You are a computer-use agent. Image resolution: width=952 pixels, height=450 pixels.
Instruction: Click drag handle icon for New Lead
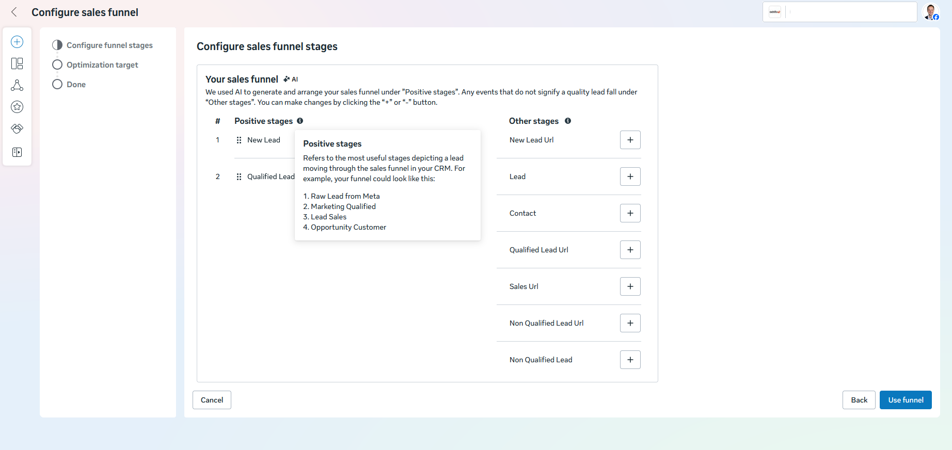(239, 140)
